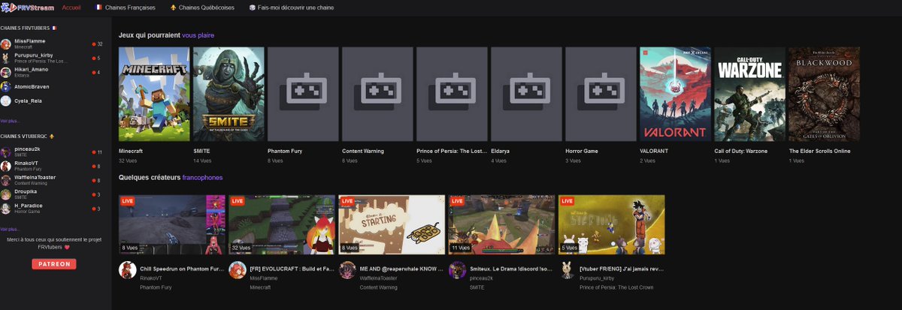Screen dimensions: 902x310
Task: Select Fais-moi découvrir une chaine
Action: [292, 7]
